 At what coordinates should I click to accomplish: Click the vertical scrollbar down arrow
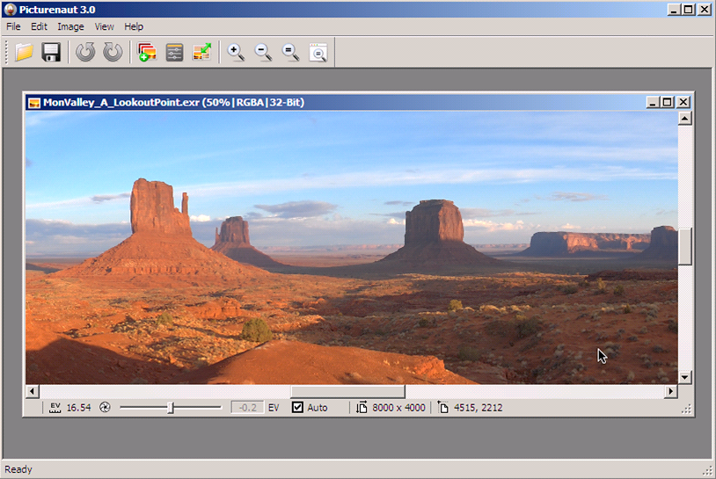coord(685,377)
